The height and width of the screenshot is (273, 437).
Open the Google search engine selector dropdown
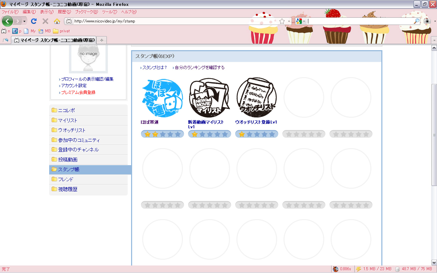click(x=300, y=21)
